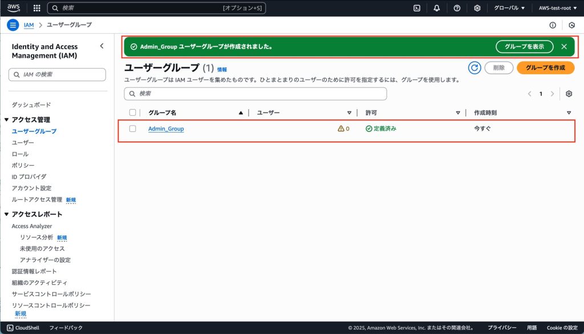The height and width of the screenshot is (334, 584).
Task: Click グループを表示 button in banner
Action: click(525, 47)
